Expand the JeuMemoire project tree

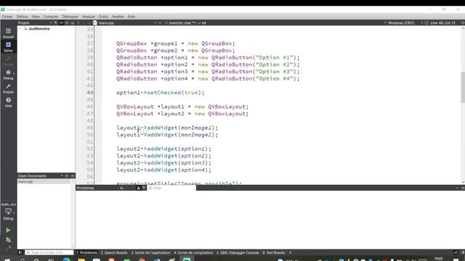tap(20, 29)
